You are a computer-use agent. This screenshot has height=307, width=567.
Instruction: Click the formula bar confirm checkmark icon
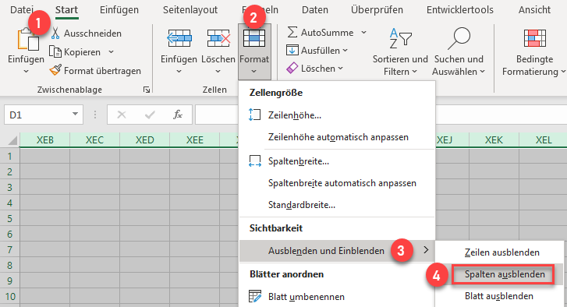pyautogui.click(x=150, y=115)
